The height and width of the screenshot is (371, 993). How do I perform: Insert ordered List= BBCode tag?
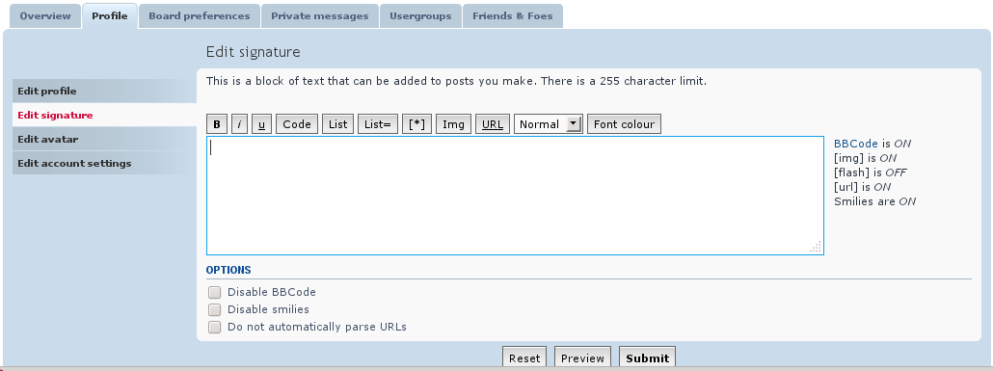pyautogui.click(x=378, y=124)
